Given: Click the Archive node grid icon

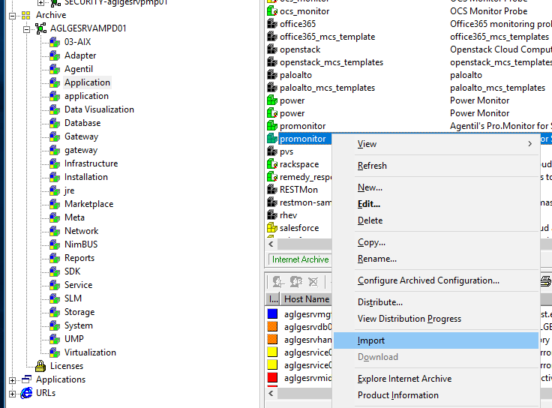Looking at the screenshot, I should pos(26,15).
